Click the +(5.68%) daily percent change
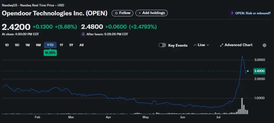Viewport: 274px width, 123px height. pyautogui.click(x=66, y=27)
